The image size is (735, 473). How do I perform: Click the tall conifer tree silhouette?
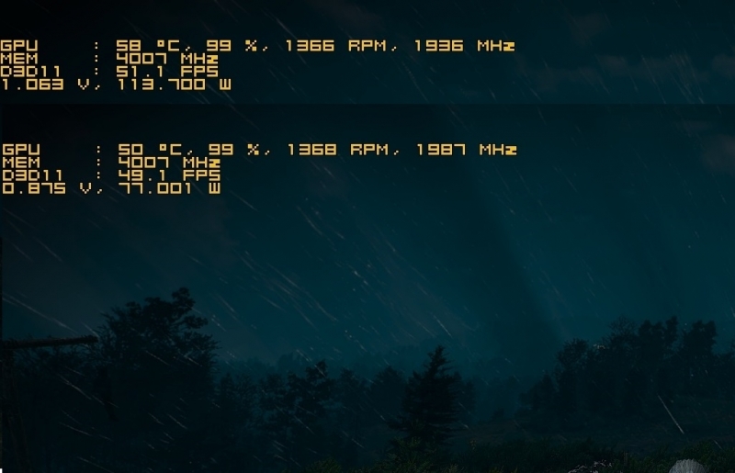coord(434,400)
